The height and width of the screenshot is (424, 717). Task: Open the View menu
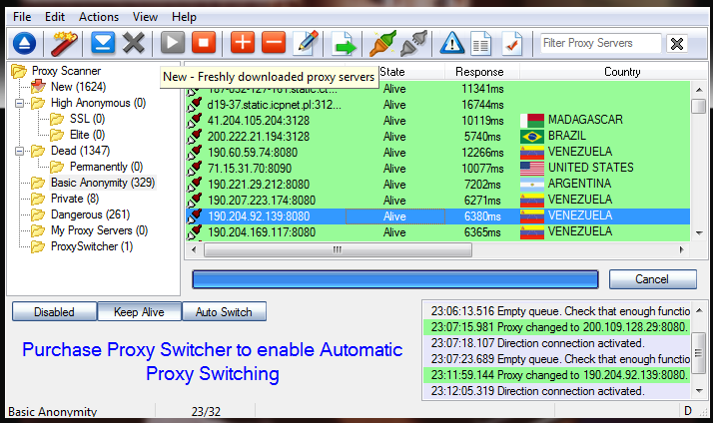coord(145,17)
